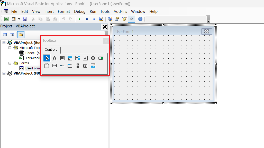This screenshot has height=148, width=264.
Task: Expand the VBAProject (FUN...) tree node
Action: click(4, 73)
